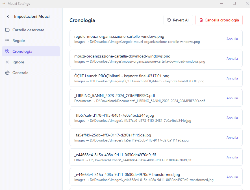Click the history clock icon beside Cronologia
The width and height of the screenshot is (250, 190).
[7, 51]
